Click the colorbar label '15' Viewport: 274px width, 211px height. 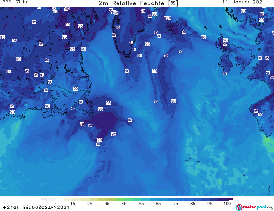73,204
